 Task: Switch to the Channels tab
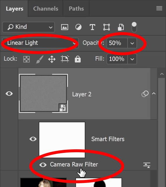coord(46,8)
